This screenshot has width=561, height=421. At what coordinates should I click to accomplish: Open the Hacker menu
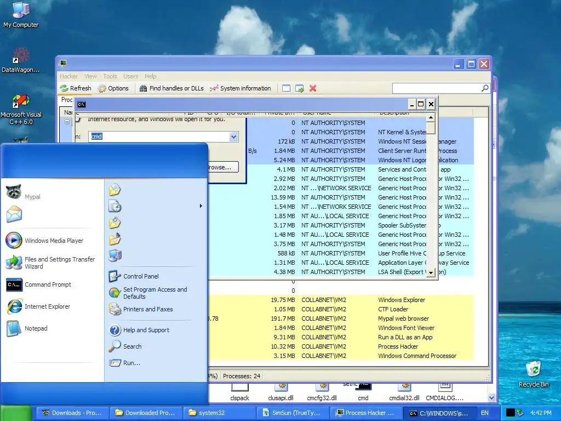[68, 76]
